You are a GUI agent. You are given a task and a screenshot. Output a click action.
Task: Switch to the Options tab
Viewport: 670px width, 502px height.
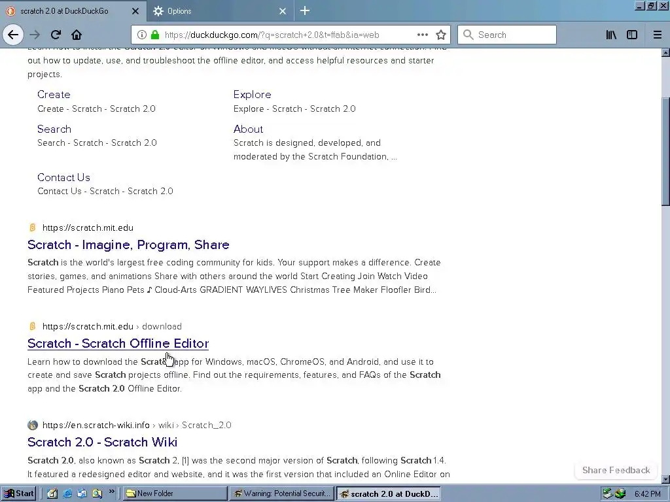click(x=220, y=11)
